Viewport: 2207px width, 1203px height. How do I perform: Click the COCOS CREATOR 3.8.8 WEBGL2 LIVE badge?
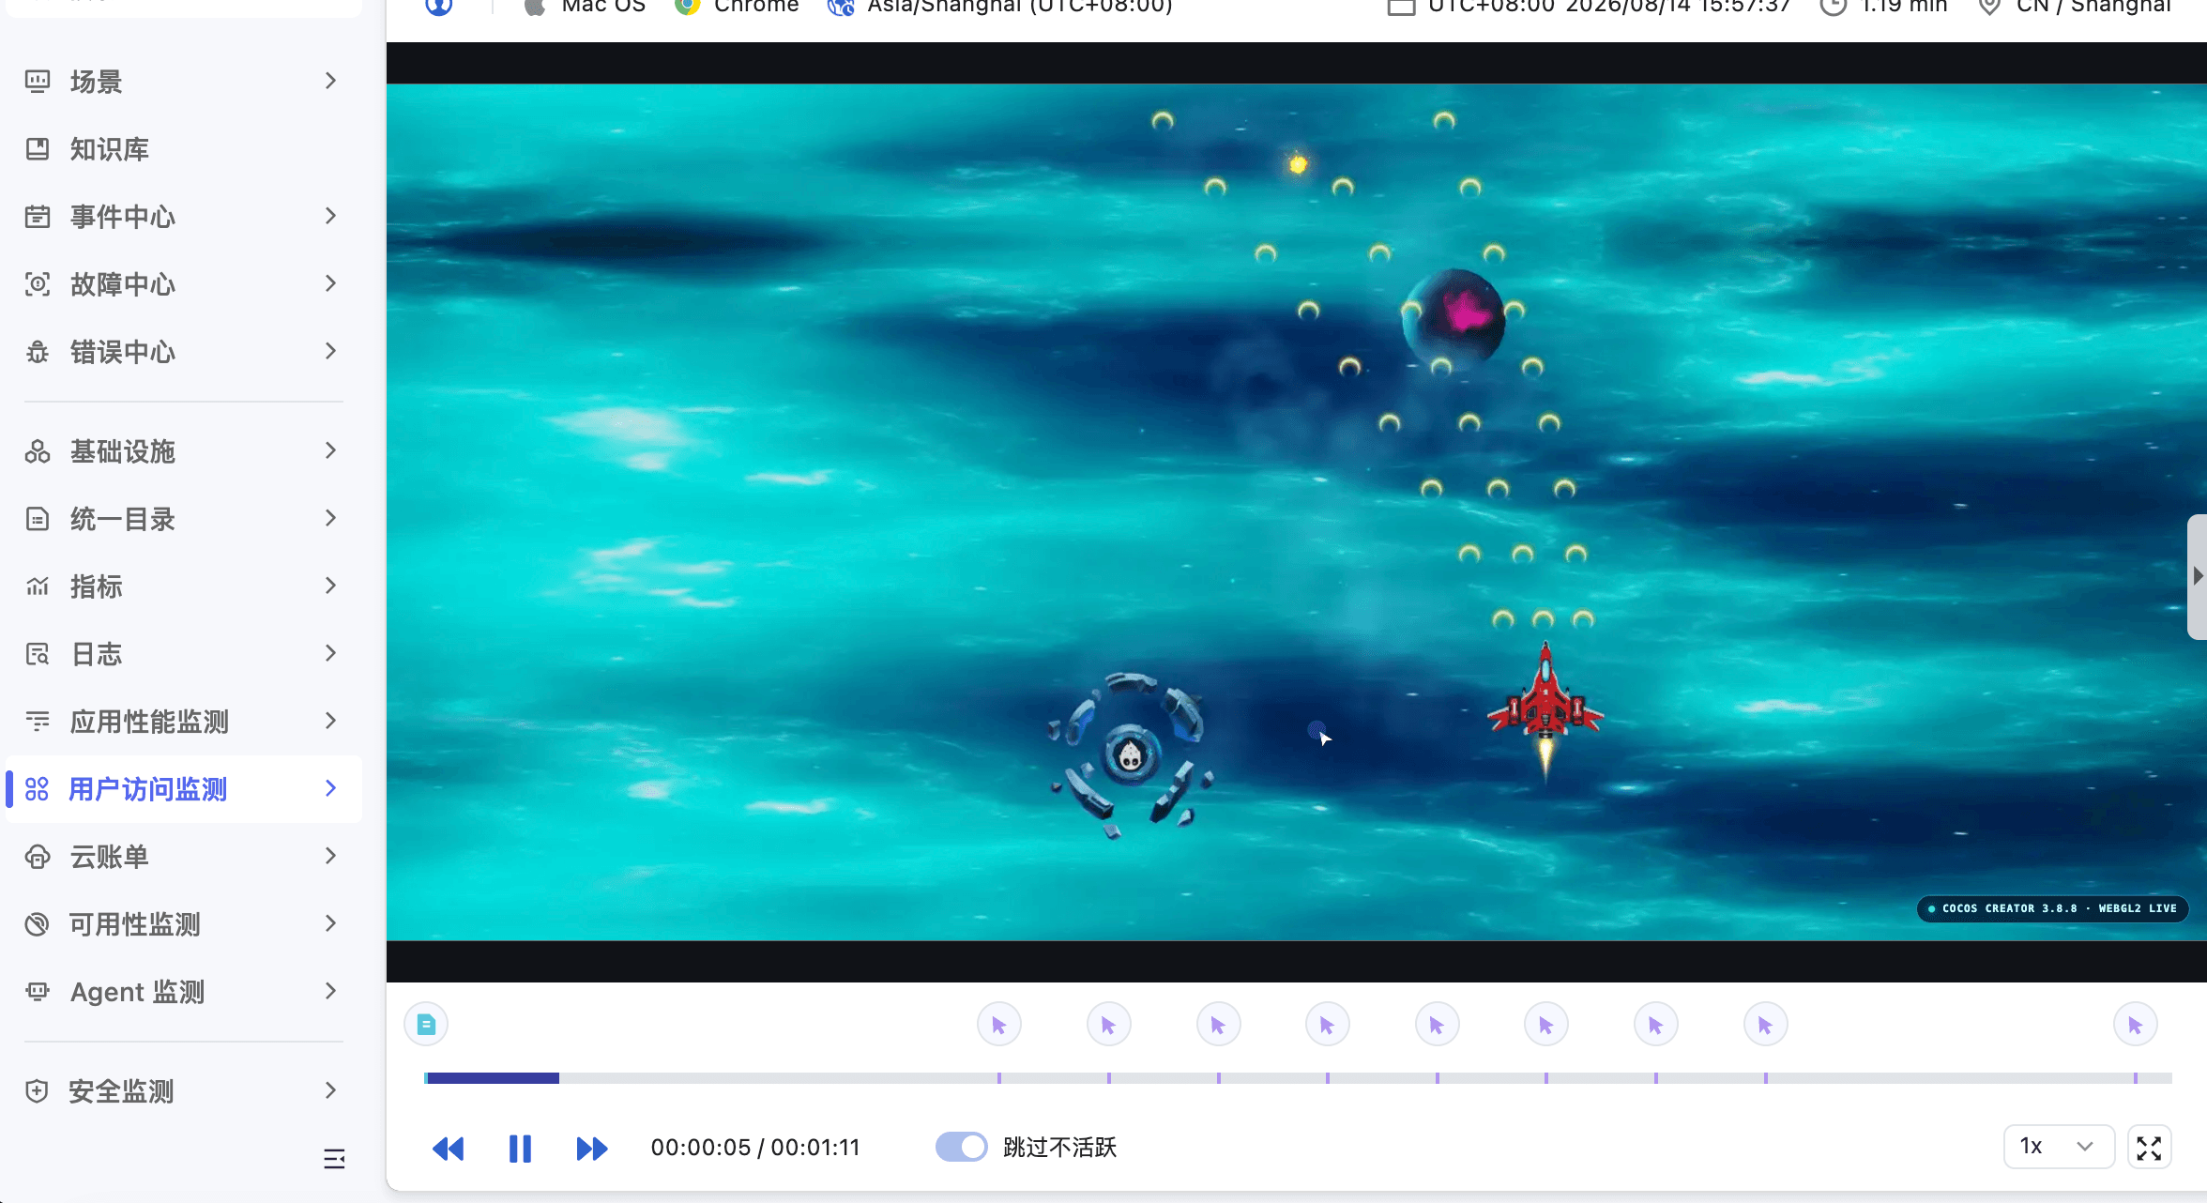[x=2052, y=908]
